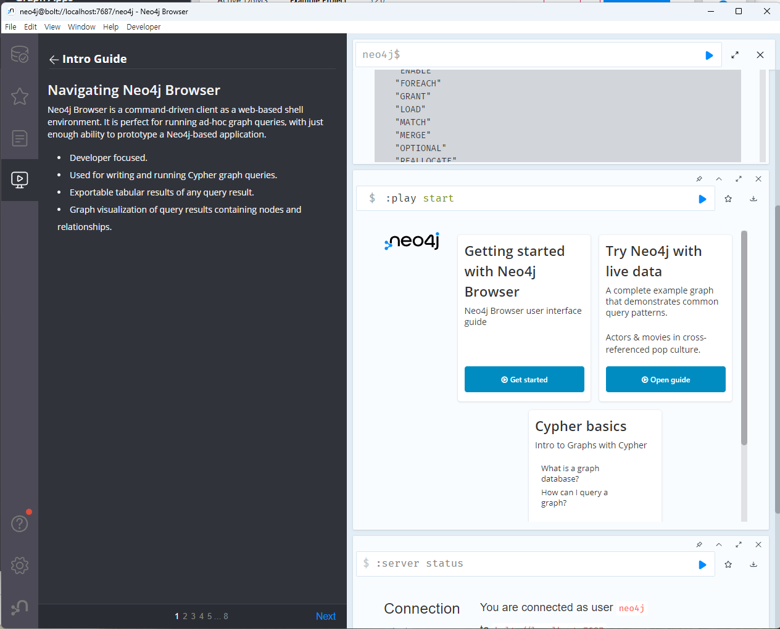Expand the main editor to fullscreen
This screenshot has width=780, height=629.
click(735, 55)
